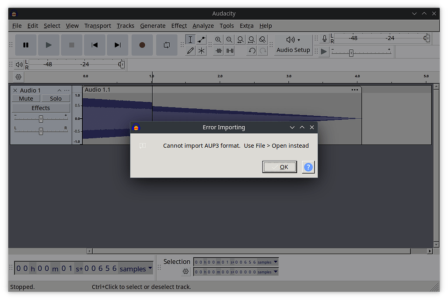This screenshot has height=300, width=448.
Task: Click the Zoom In tool
Action: click(x=218, y=40)
